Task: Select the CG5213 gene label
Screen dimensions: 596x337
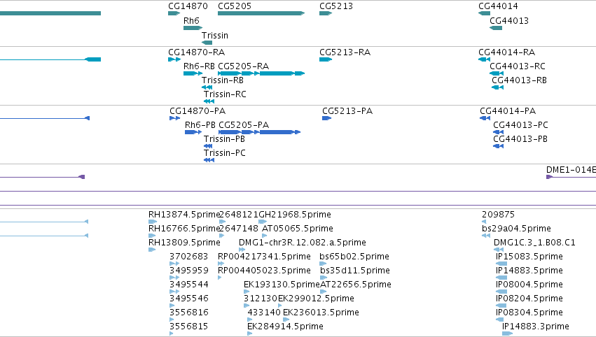Action: click(336, 6)
